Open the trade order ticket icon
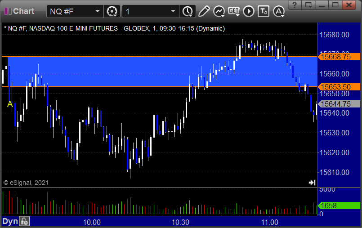 [x=264, y=11]
